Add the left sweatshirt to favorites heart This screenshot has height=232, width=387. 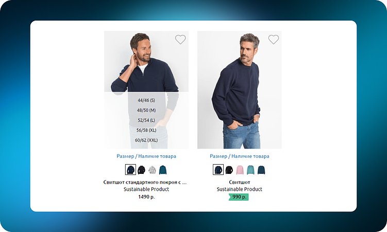tap(180, 40)
